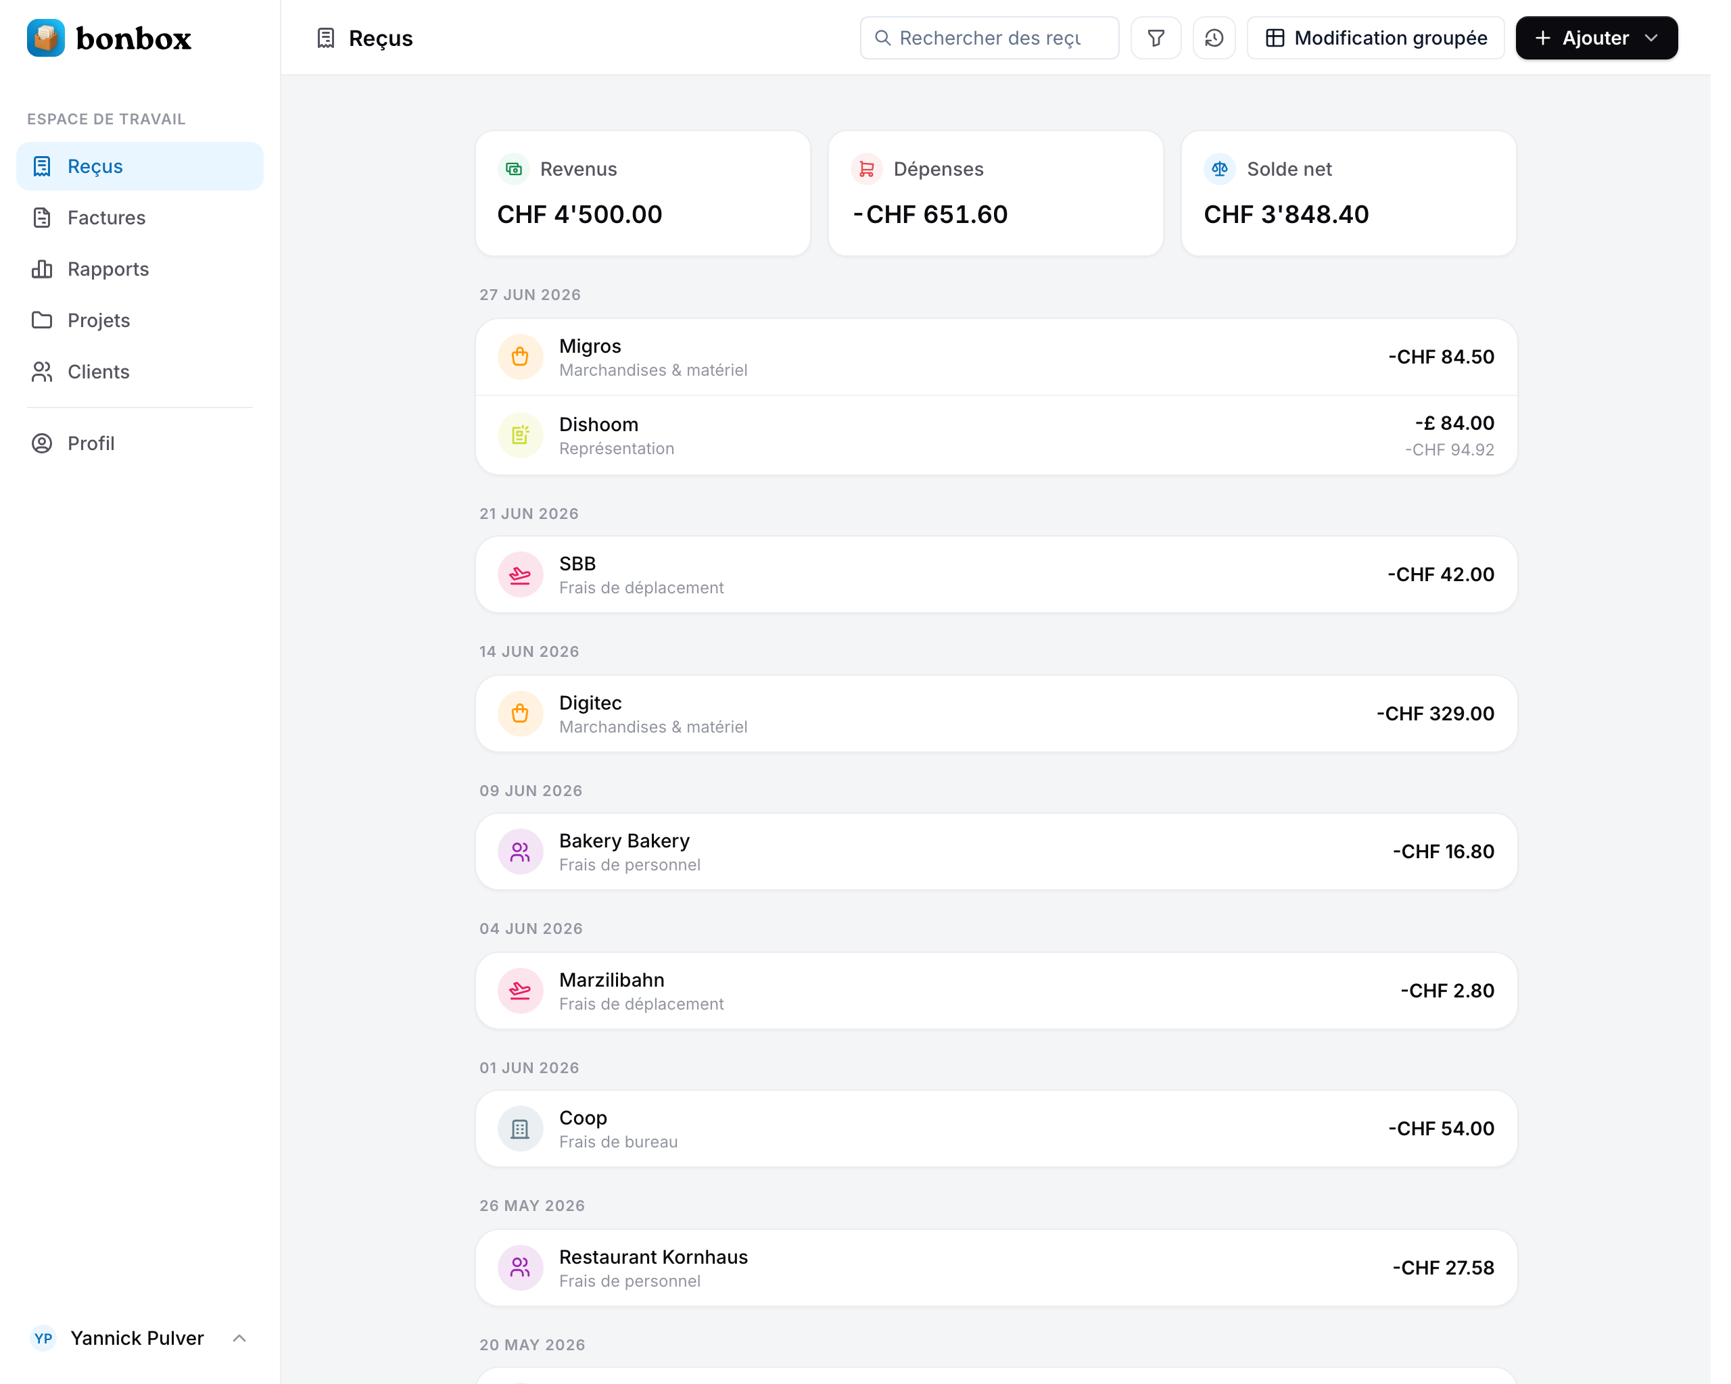Click the magnifier icon in search field
The image size is (1731, 1384).
(882, 38)
